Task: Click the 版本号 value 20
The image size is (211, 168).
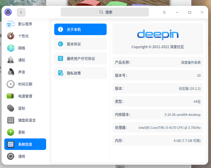Action: 199,75
